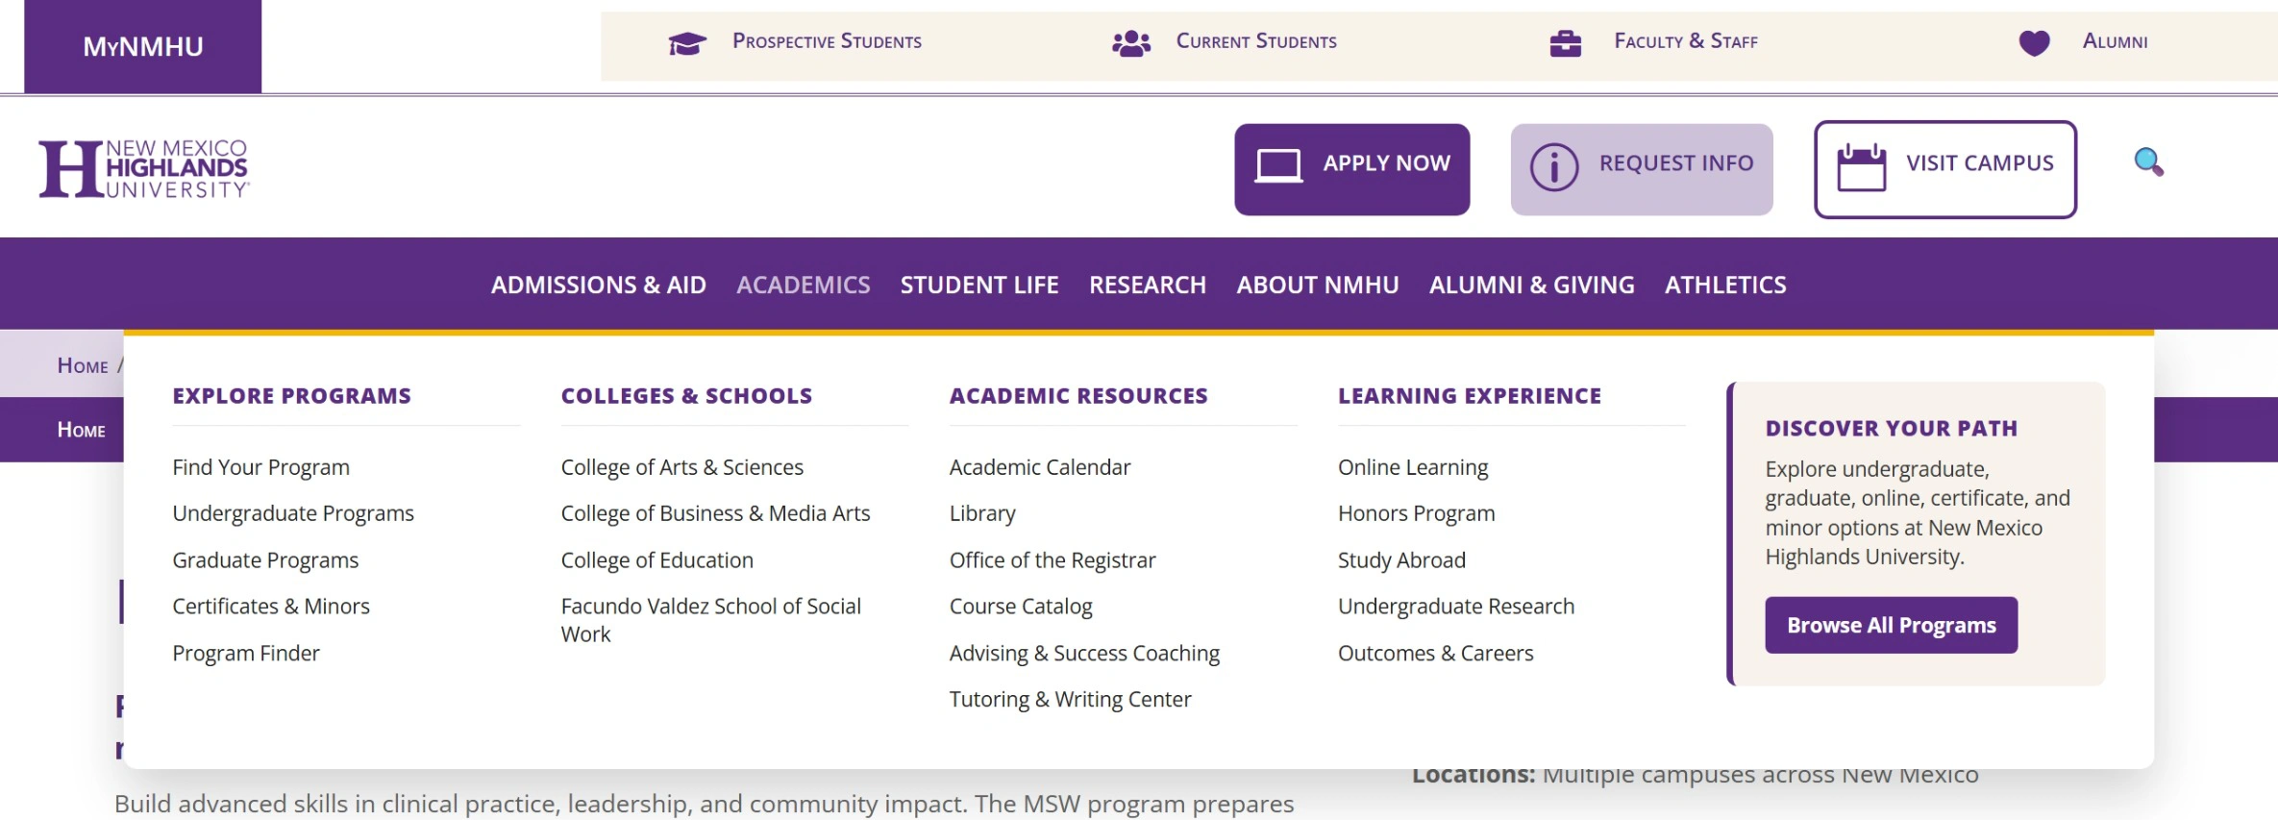Click the Colleges & Schools heading
Image resolution: width=2278 pixels, height=820 pixels.
[686, 396]
